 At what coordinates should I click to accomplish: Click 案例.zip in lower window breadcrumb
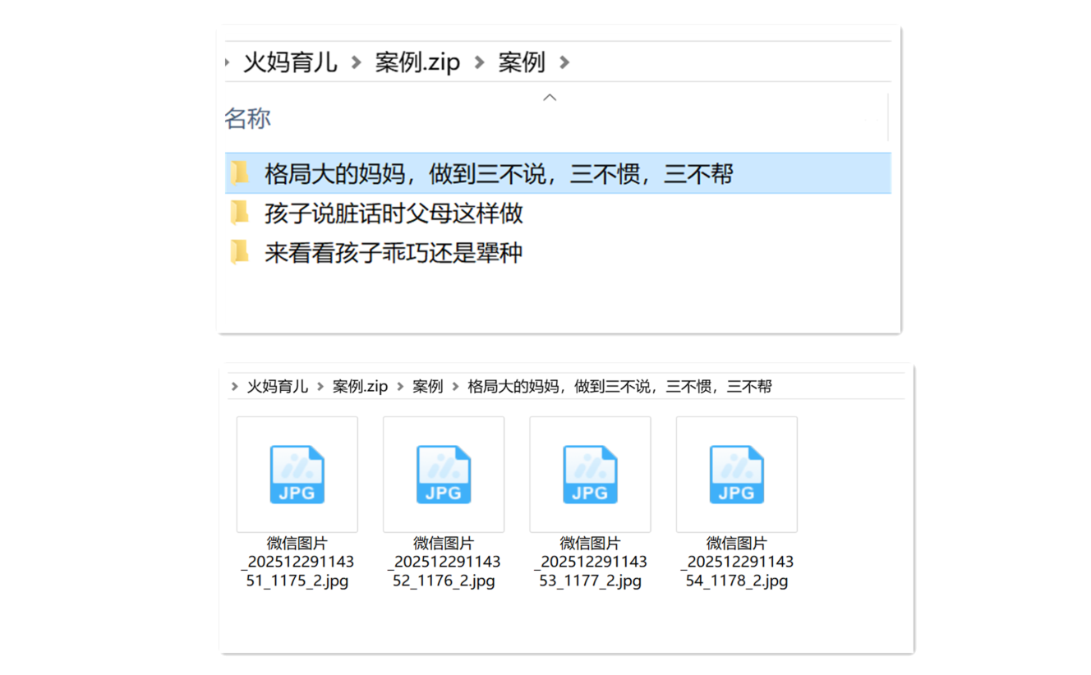point(360,386)
